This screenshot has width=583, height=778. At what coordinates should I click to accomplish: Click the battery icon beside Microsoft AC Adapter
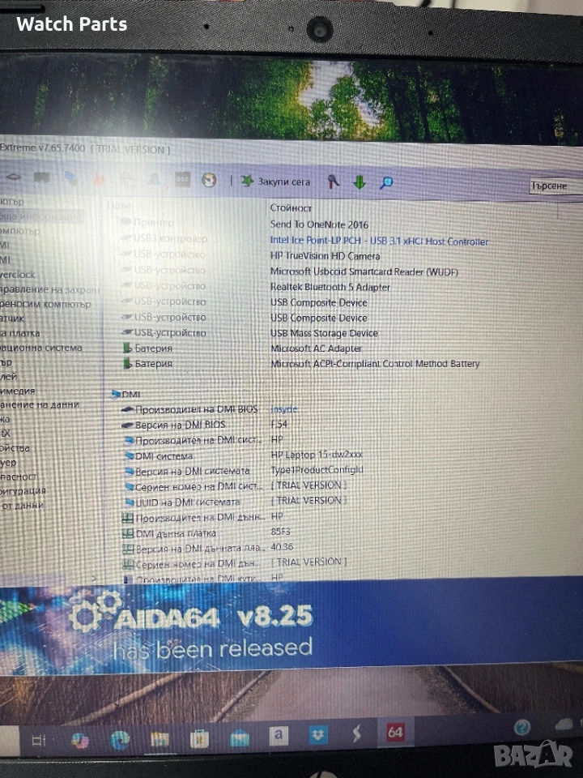[x=127, y=348]
